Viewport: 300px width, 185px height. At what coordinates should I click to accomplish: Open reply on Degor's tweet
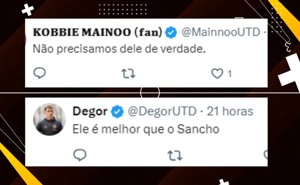[80, 155]
